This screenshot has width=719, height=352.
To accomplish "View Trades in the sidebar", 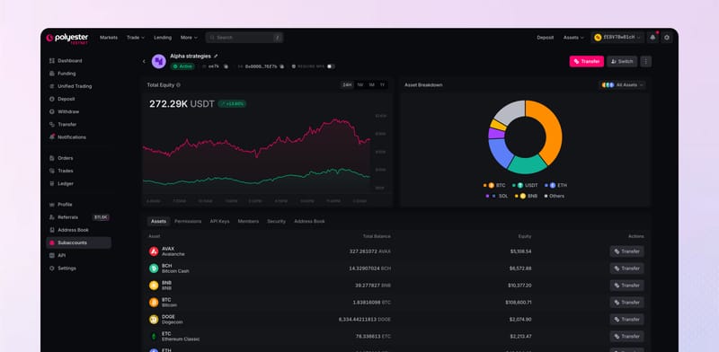I will [78, 171].
